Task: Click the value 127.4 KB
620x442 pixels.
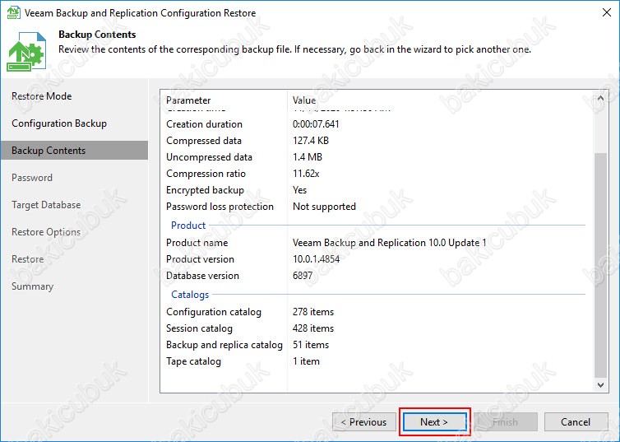Action: 310,141
